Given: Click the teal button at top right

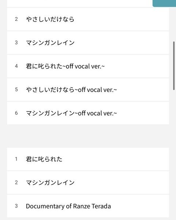Looking at the screenshot, I should tap(164, 3).
